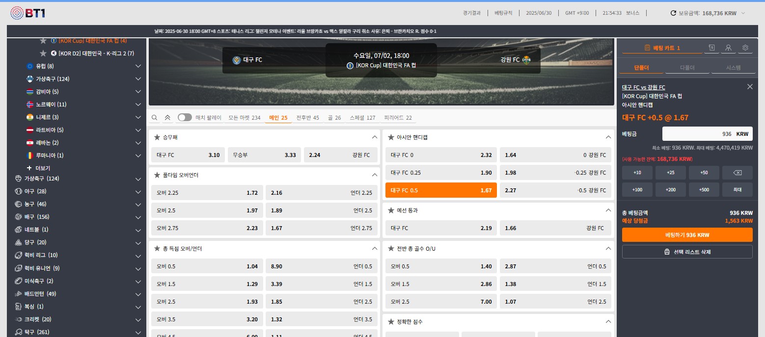Select 강원 FC at 1.66 in 예선 통과
The width and height of the screenshot is (765, 337).
[x=555, y=228]
